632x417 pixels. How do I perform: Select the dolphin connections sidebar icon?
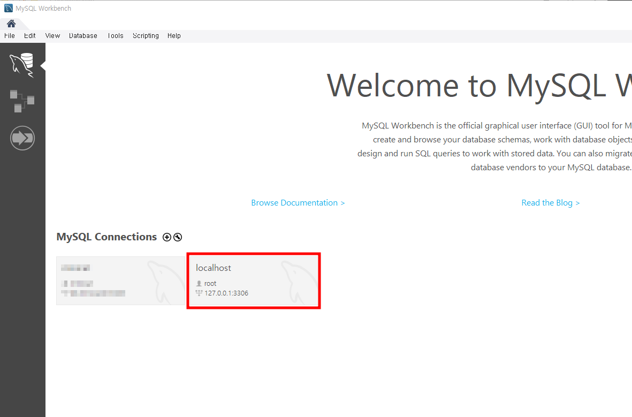(22, 65)
